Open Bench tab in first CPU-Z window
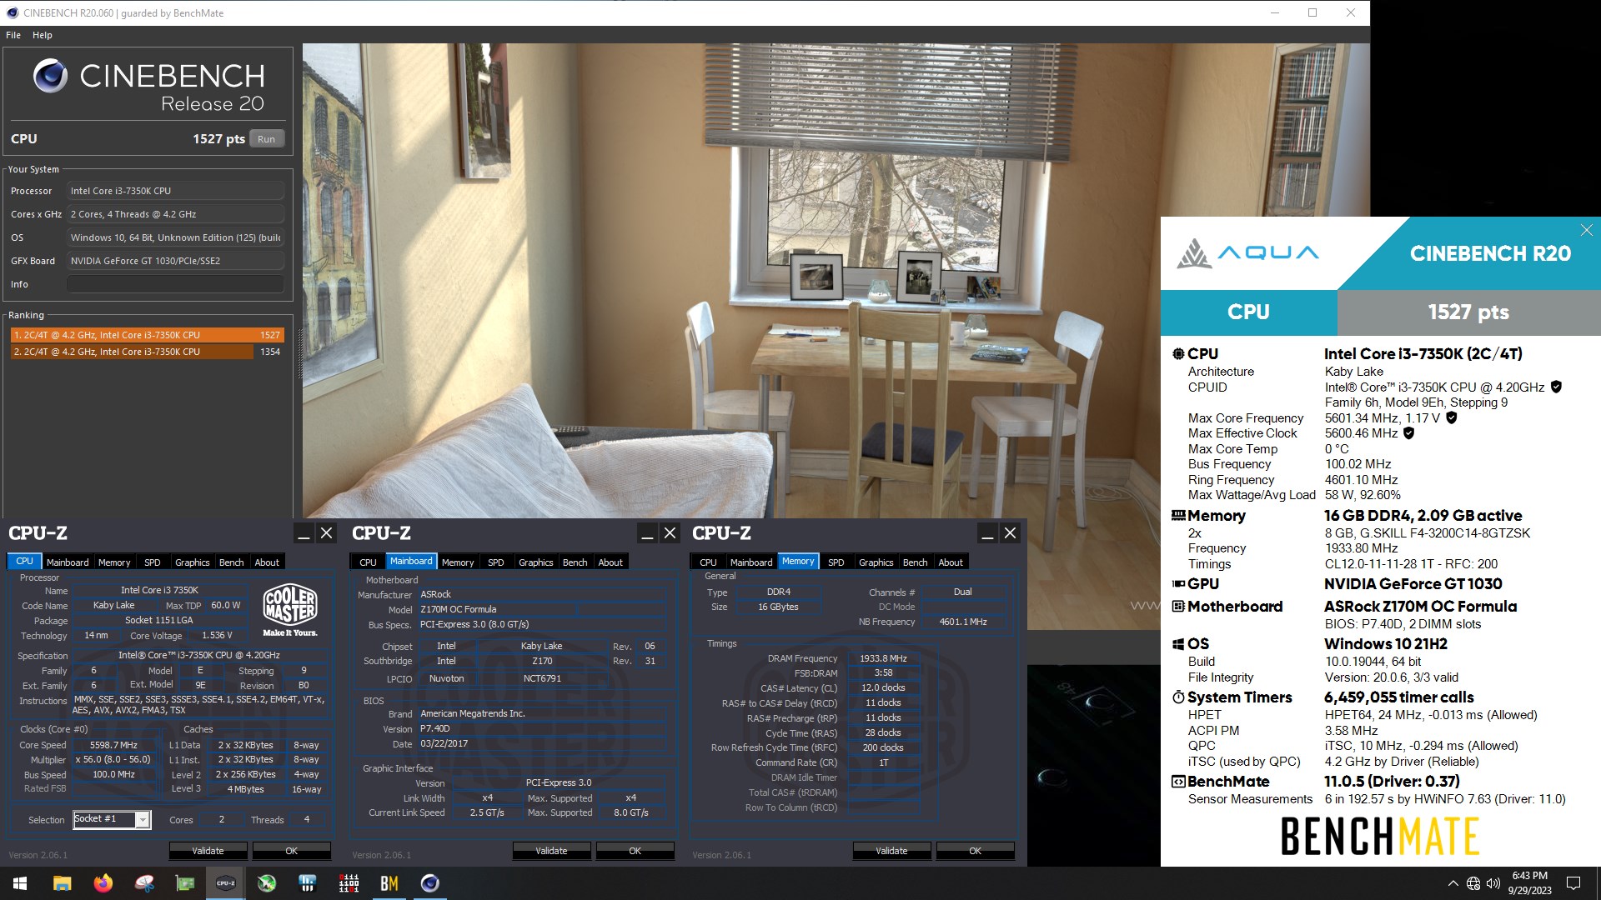This screenshot has width=1601, height=900. tap(231, 562)
